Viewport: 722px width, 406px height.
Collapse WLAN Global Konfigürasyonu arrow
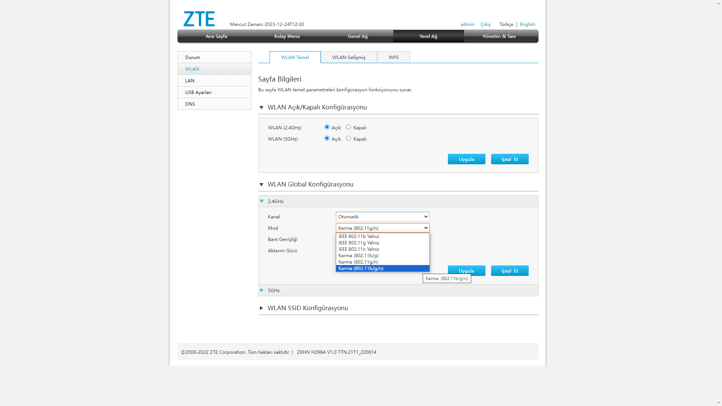[261, 185]
